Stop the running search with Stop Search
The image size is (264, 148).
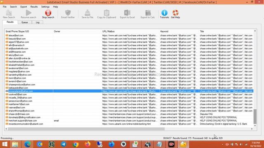tap(48, 14)
